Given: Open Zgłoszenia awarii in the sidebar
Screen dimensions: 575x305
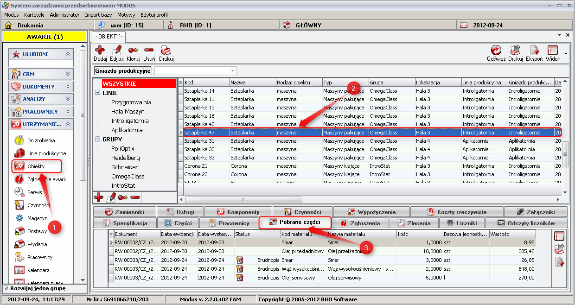Looking at the screenshot, I should point(46,179).
